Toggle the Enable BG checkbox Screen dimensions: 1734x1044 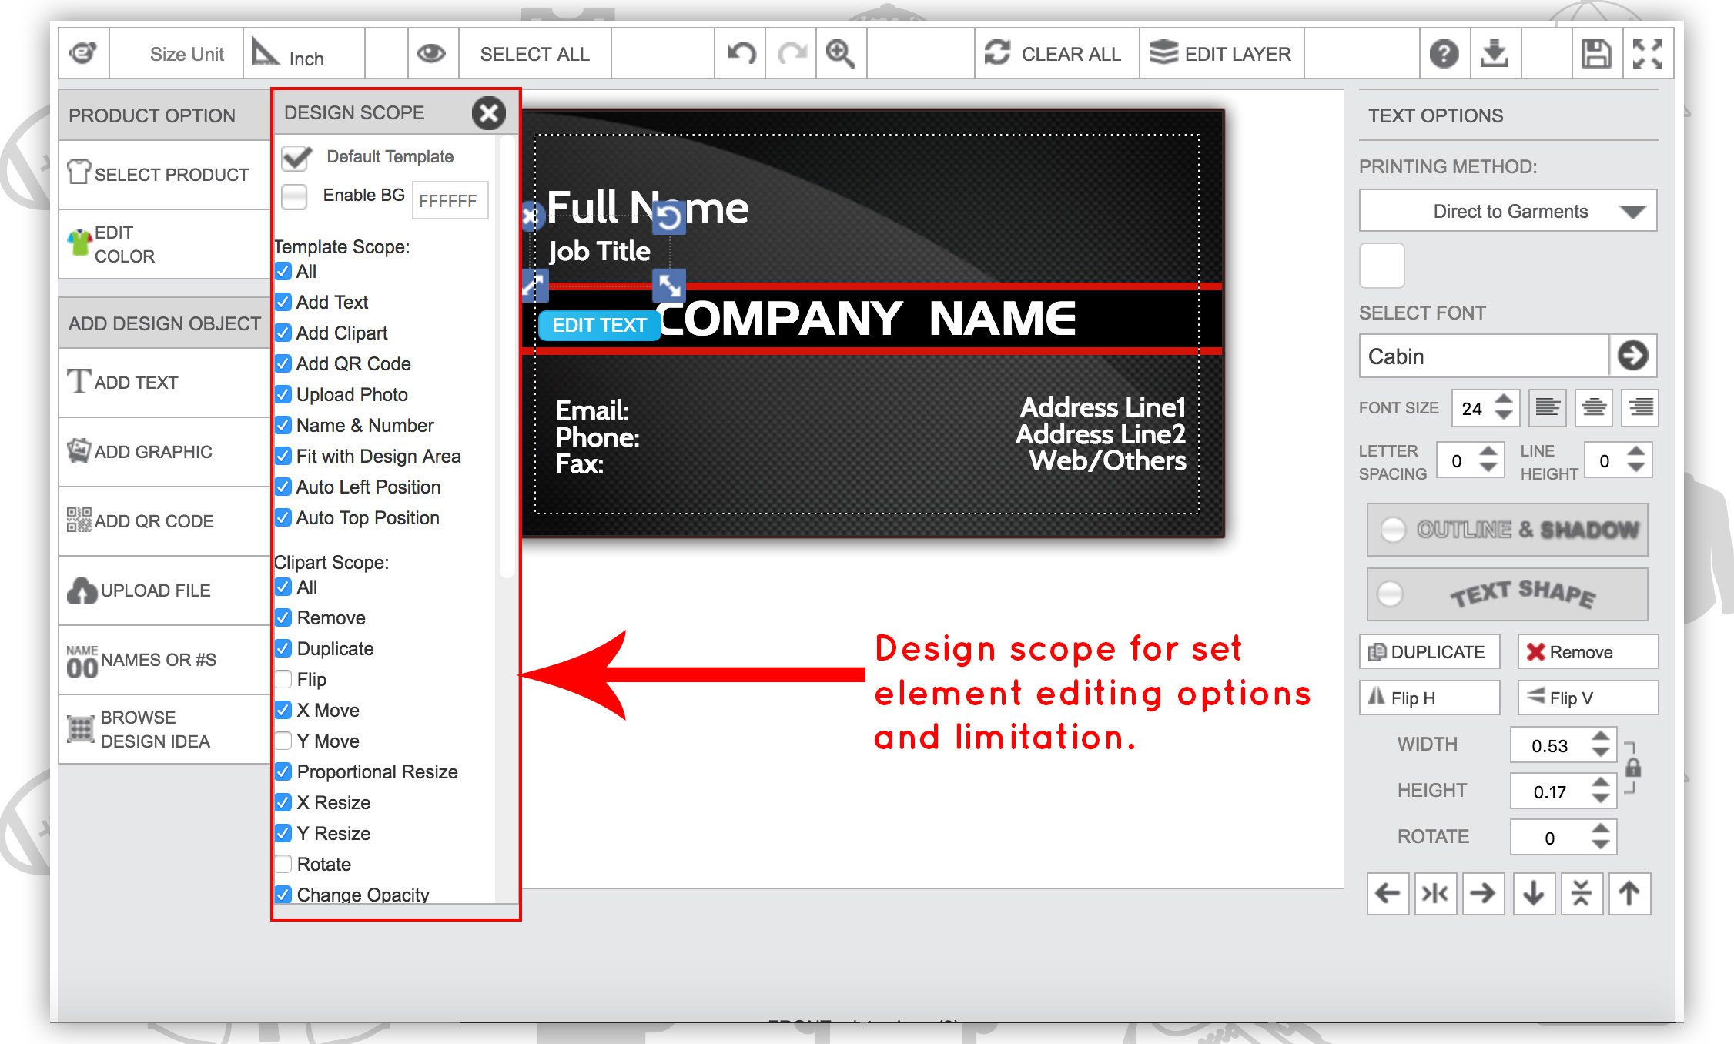pyautogui.click(x=294, y=196)
